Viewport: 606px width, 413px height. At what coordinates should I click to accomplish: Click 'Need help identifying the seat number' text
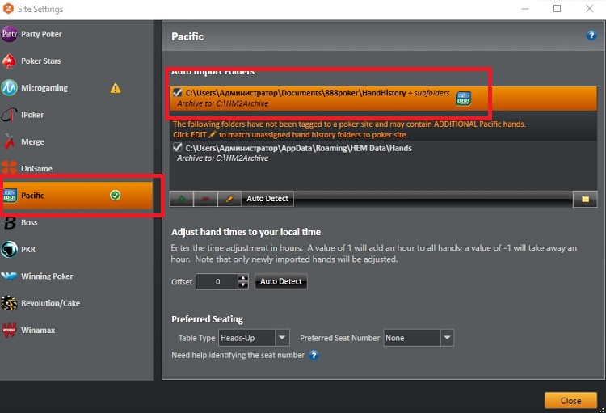click(238, 355)
